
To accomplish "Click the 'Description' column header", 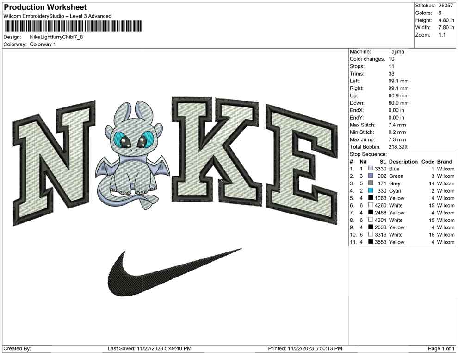I will [403, 161].
